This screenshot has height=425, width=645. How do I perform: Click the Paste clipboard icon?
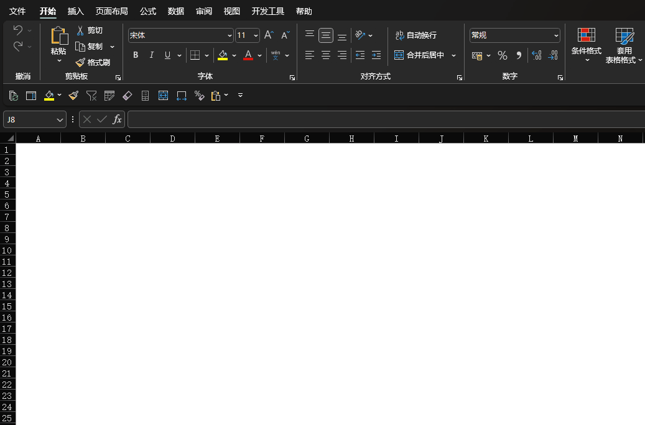[x=59, y=35]
